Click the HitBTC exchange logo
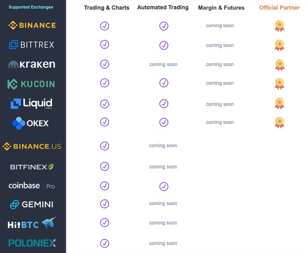306x253 pixels. (32, 223)
